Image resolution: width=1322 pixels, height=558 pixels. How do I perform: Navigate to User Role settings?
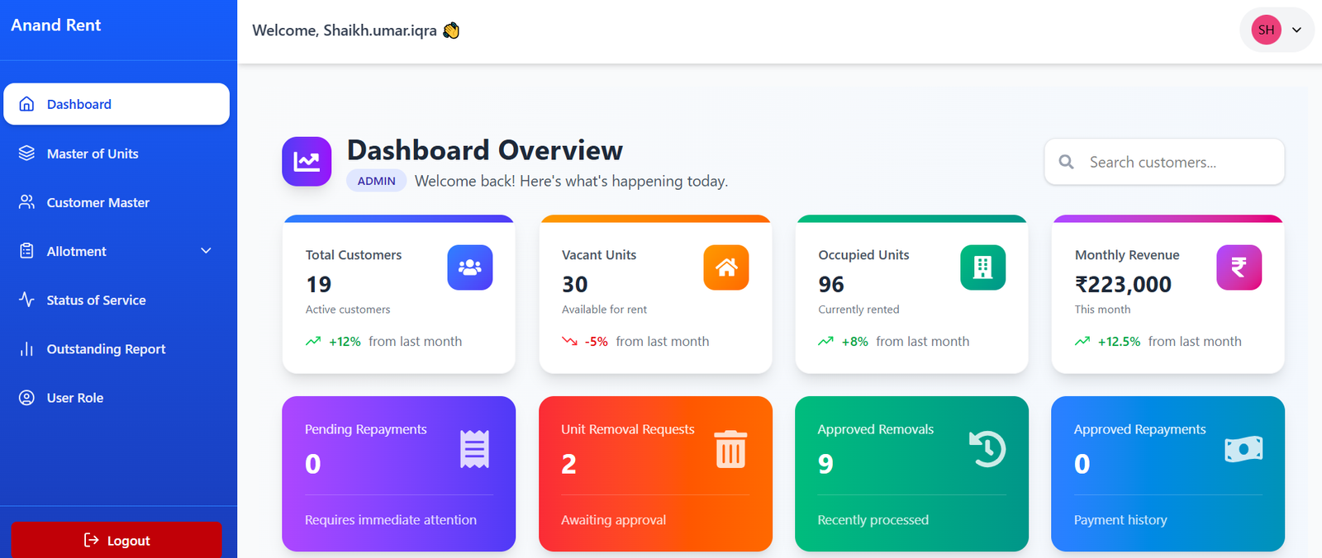pyautogui.click(x=75, y=398)
